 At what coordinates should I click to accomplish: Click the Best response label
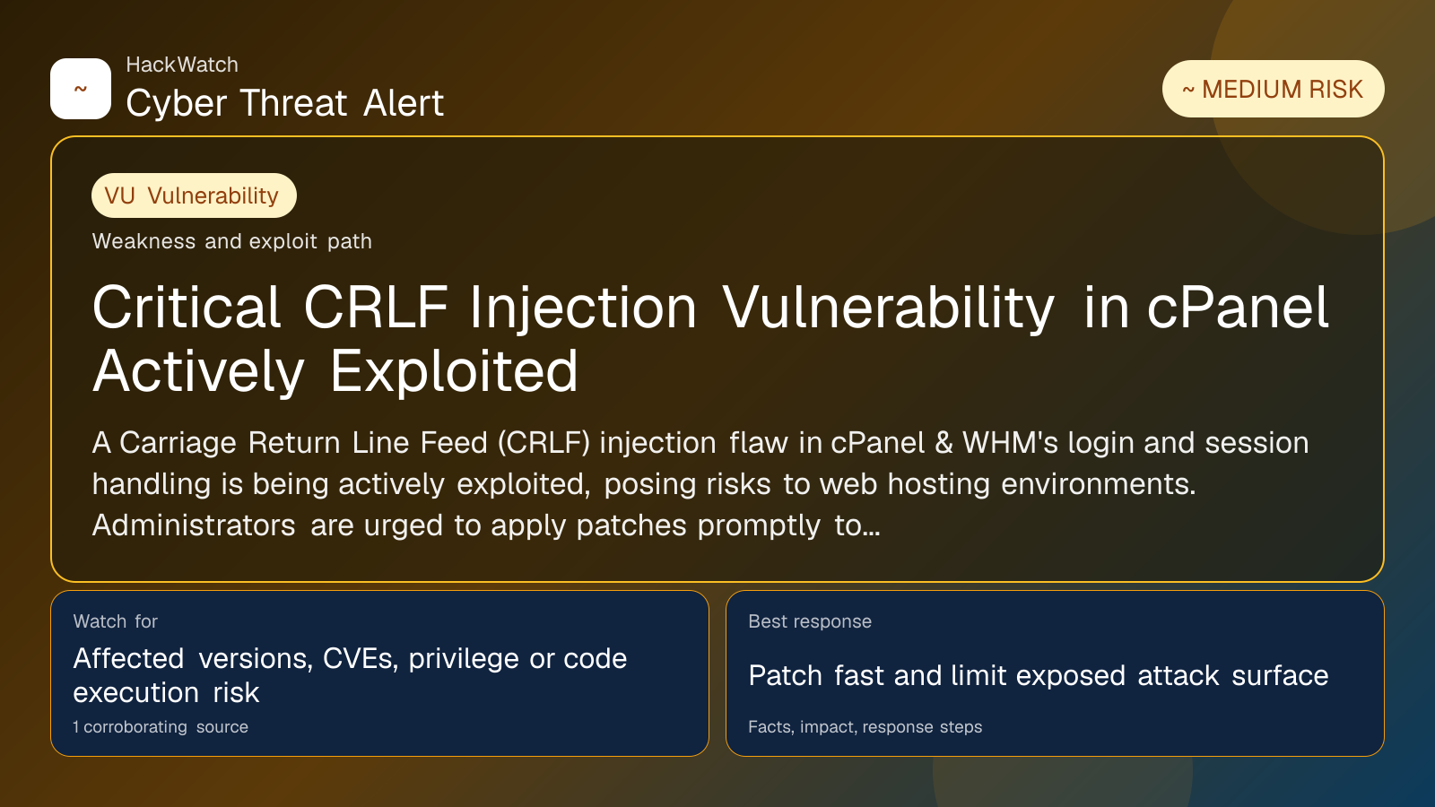(810, 621)
